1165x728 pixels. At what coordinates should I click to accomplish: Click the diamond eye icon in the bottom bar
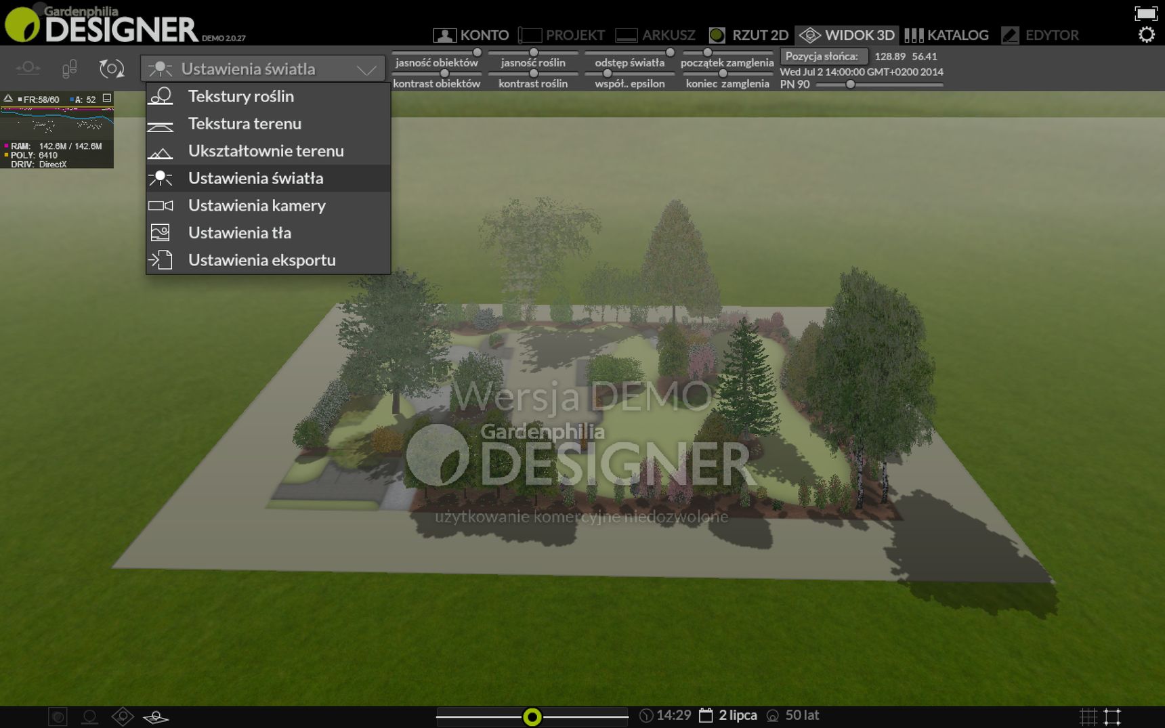[x=123, y=716]
